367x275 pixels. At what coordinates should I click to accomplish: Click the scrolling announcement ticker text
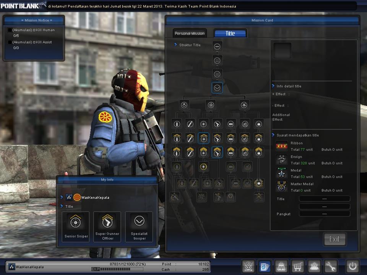[142, 6]
